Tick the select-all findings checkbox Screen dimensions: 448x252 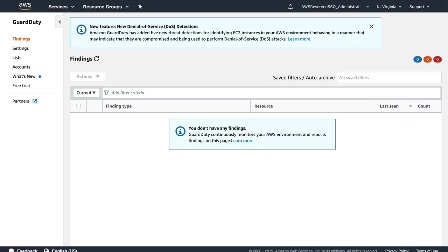[x=79, y=106]
